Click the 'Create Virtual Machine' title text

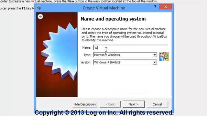pyautogui.click(x=104, y=8)
